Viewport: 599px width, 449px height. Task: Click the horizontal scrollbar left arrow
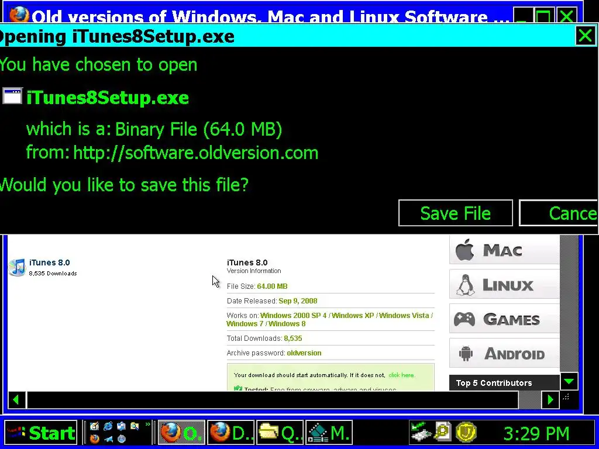16,400
